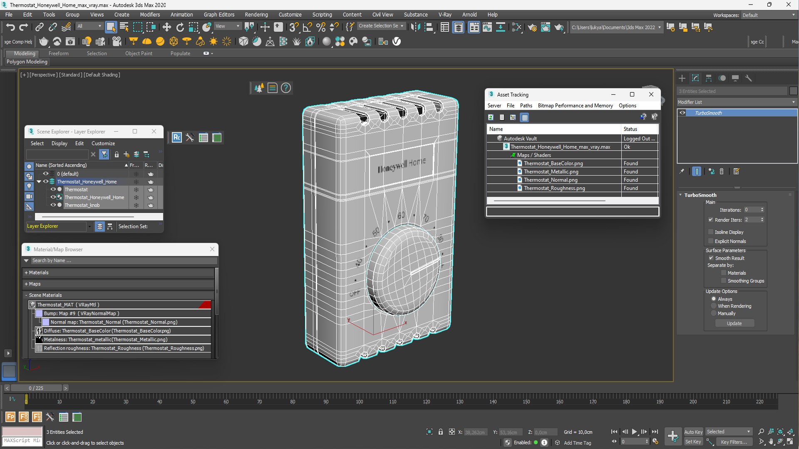The height and width of the screenshot is (449, 799).
Task: Click the Auto Key button
Action: (x=693, y=432)
